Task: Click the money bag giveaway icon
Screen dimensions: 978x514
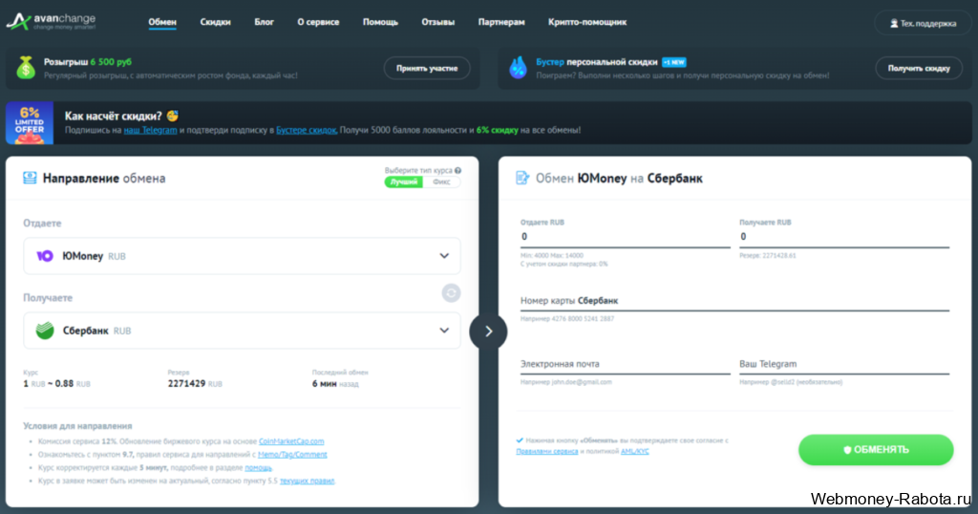Action: click(x=26, y=68)
